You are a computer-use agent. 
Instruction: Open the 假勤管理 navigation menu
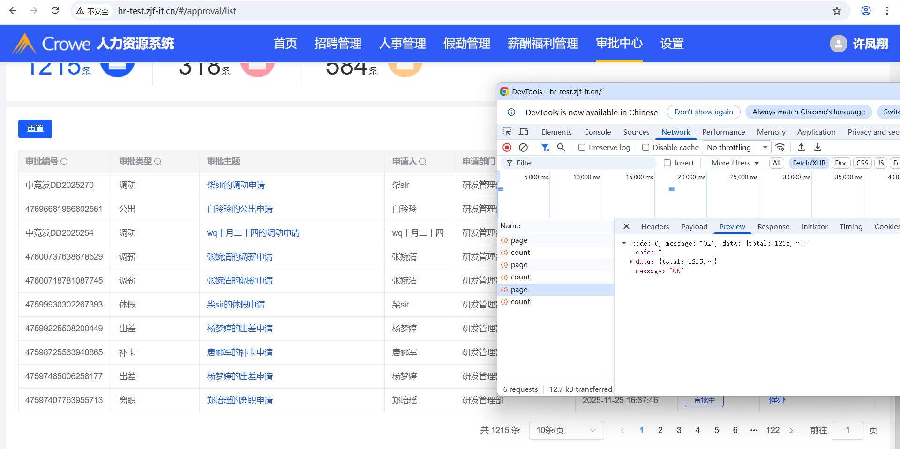tap(466, 44)
